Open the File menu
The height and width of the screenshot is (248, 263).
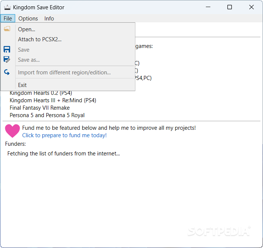click(x=8, y=19)
